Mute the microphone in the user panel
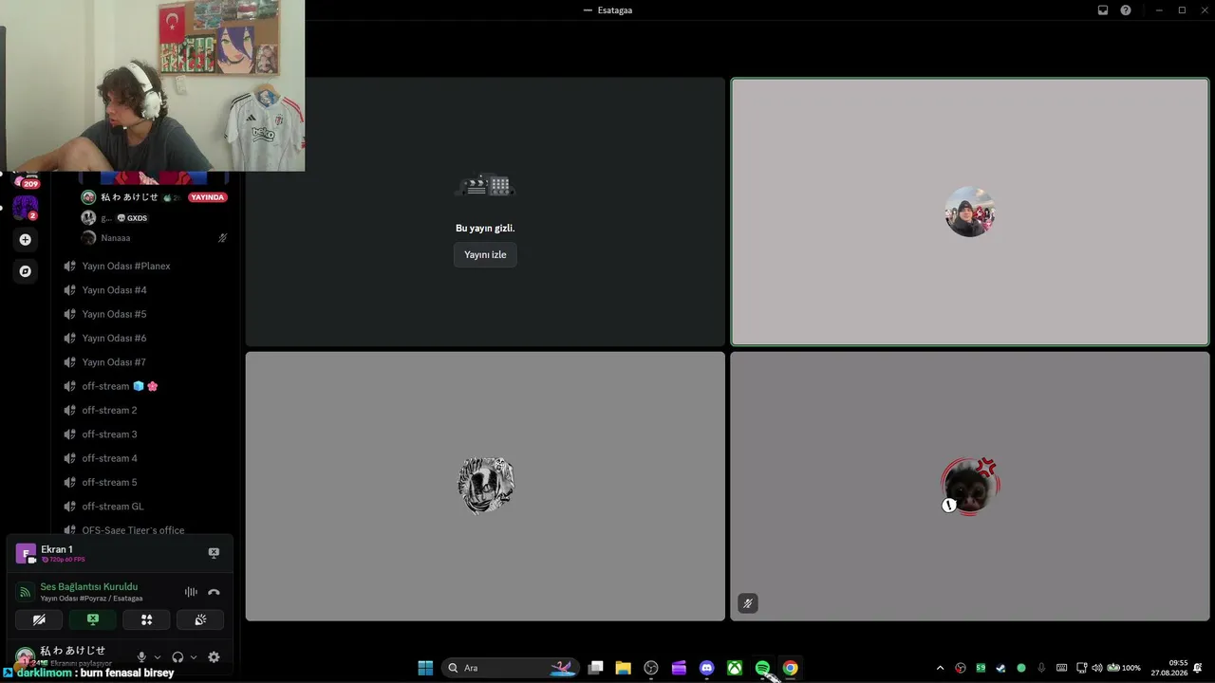1215x683 pixels. (141, 656)
